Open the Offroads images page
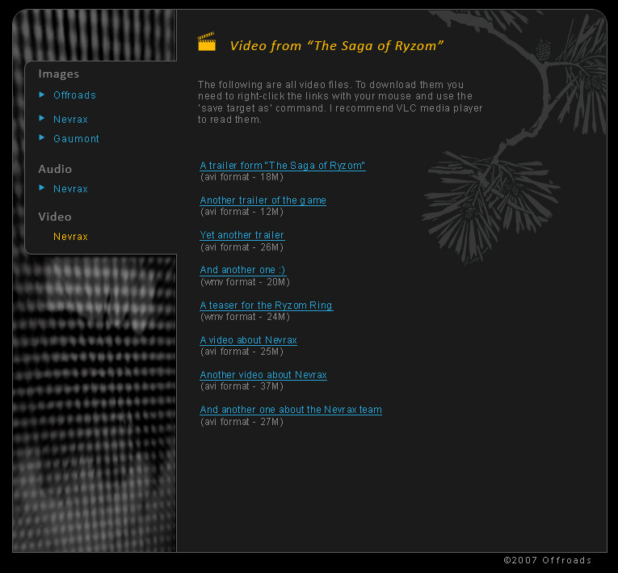The height and width of the screenshot is (573, 618). [74, 95]
